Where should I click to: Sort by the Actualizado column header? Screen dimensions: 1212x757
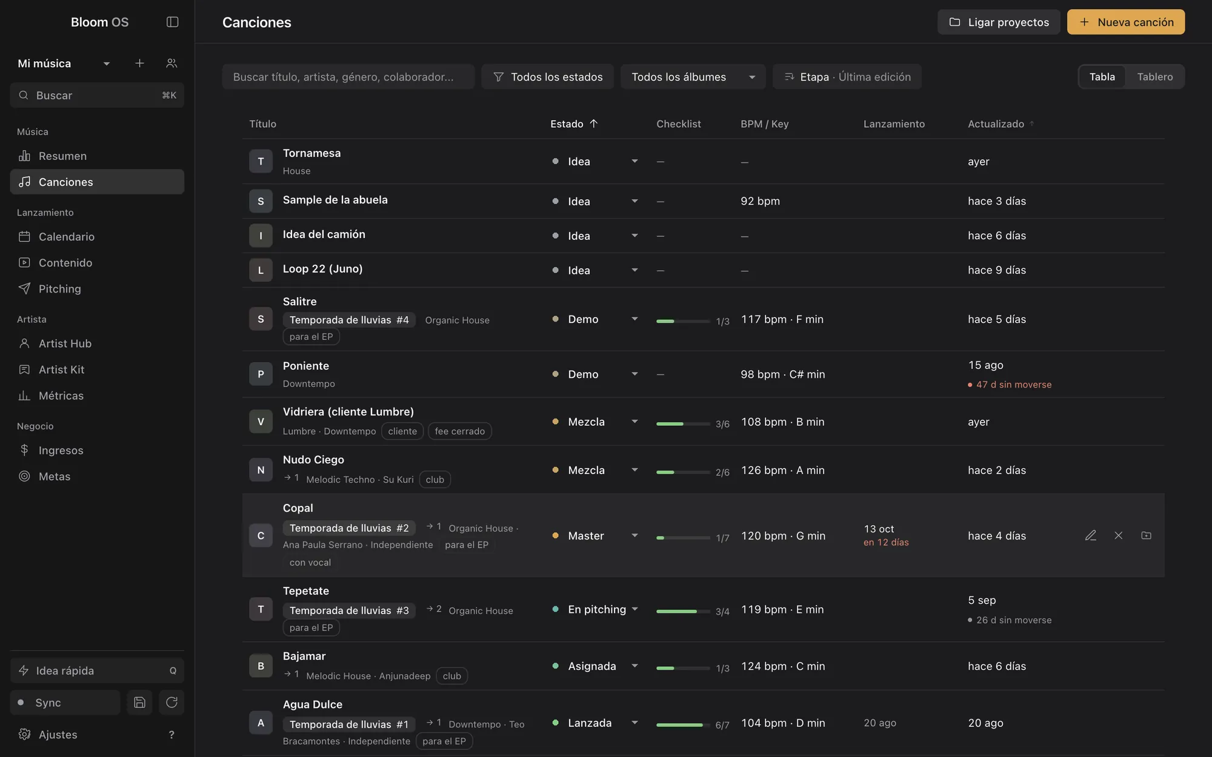coord(1001,124)
